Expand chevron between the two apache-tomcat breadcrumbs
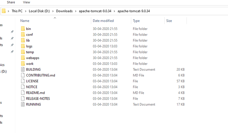The height and width of the screenshot is (133, 228). (x=114, y=11)
